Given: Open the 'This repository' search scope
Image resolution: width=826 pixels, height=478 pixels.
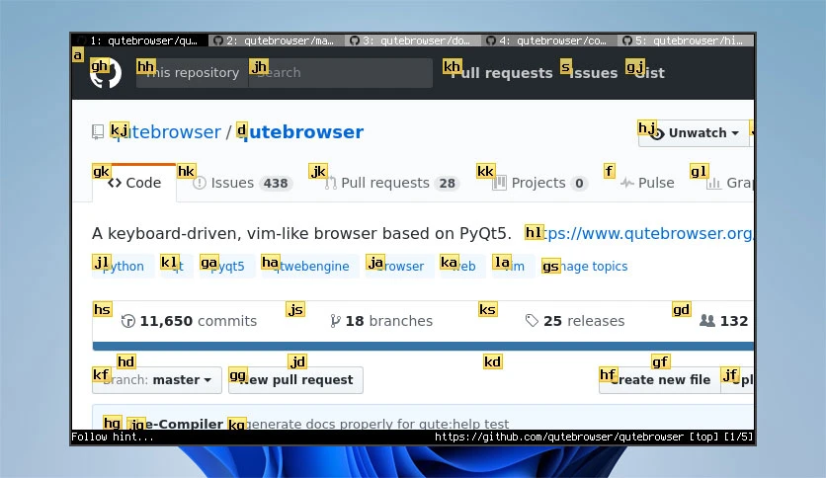Looking at the screenshot, I should pyautogui.click(x=192, y=73).
